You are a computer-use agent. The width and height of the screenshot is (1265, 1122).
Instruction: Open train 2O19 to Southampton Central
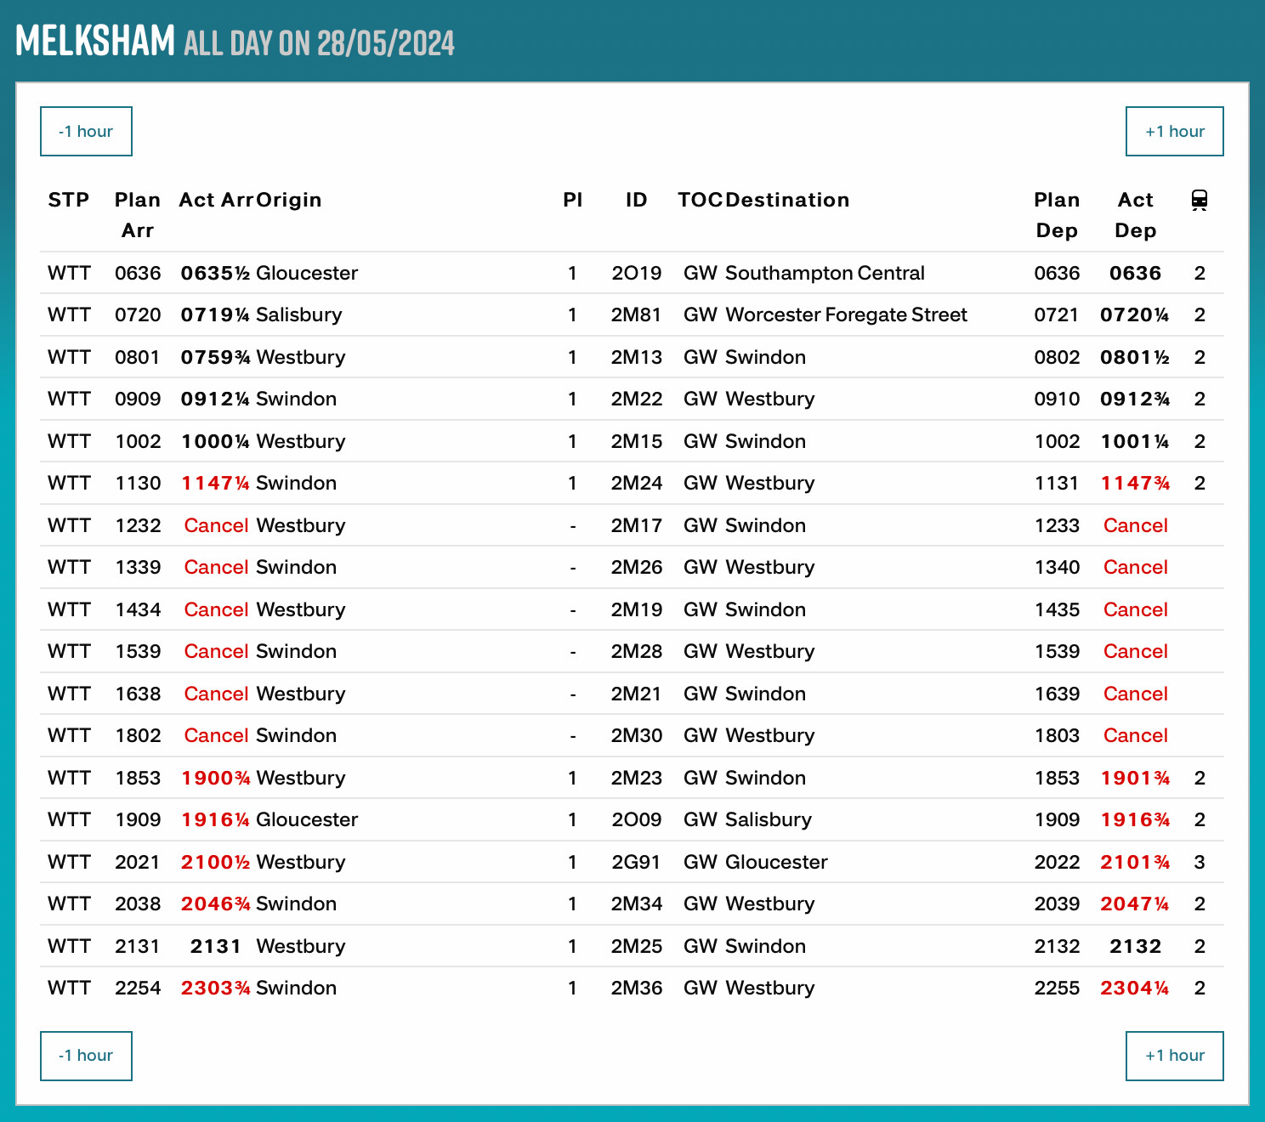(x=636, y=273)
